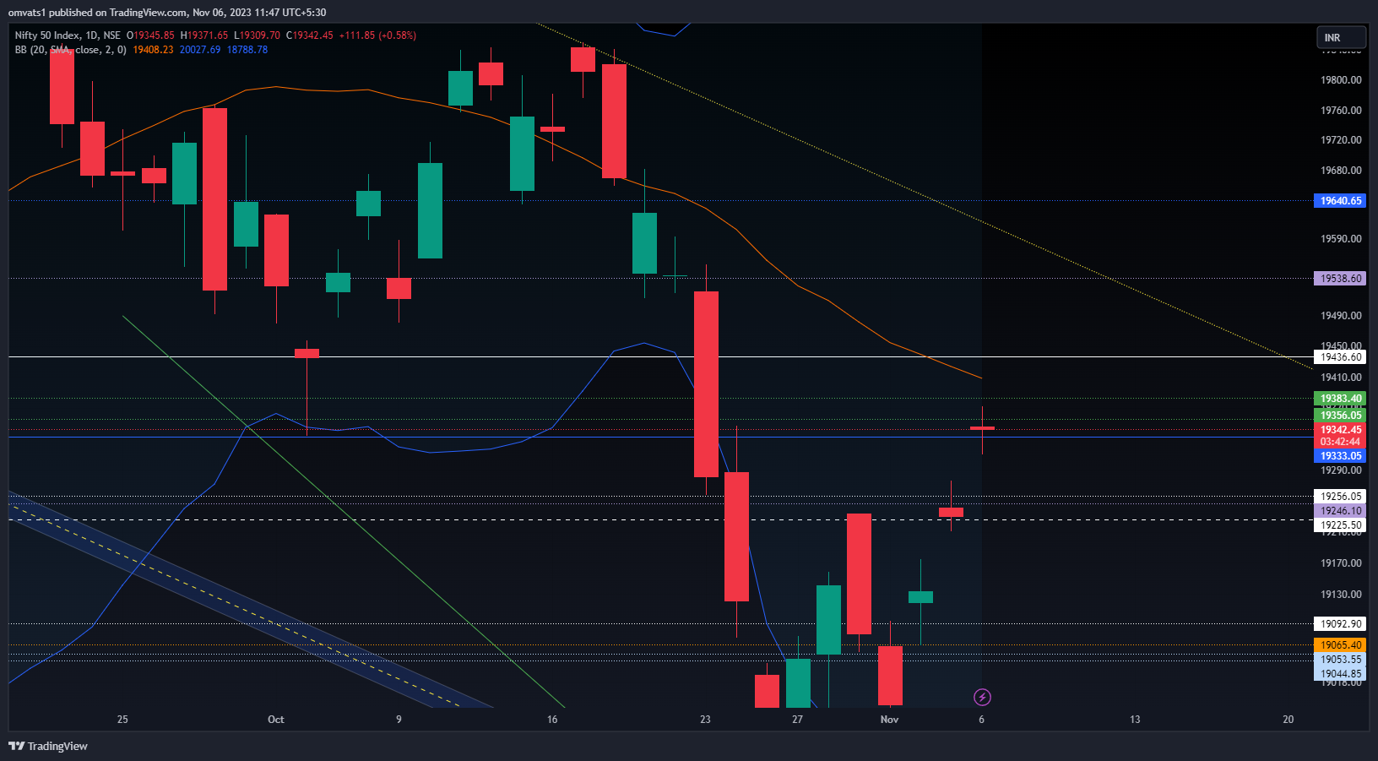The height and width of the screenshot is (761, 1378).
Task: Click the BB basis value 19408.23
Action: 153,50
